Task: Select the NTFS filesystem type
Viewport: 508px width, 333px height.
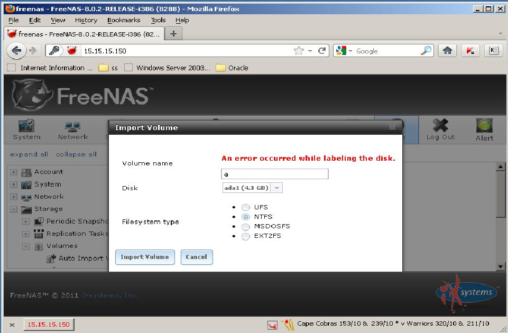Action: (246, 217)
